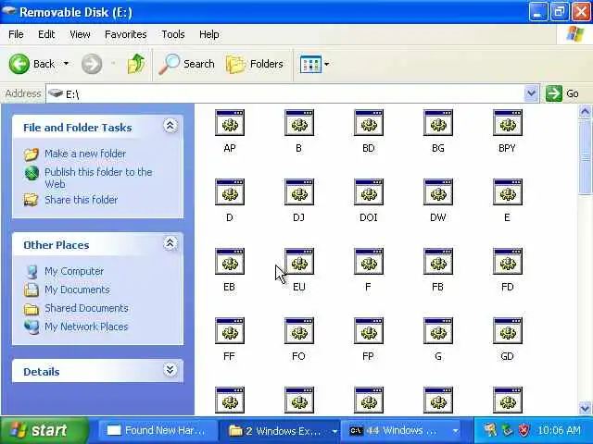Click the Up folder icon
The width and height of the screenshot is (593, 444).
136,64
